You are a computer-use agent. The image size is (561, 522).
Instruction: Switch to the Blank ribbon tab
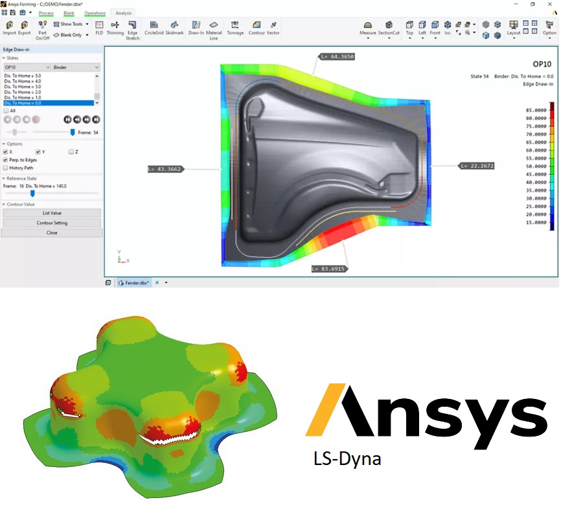69,13
